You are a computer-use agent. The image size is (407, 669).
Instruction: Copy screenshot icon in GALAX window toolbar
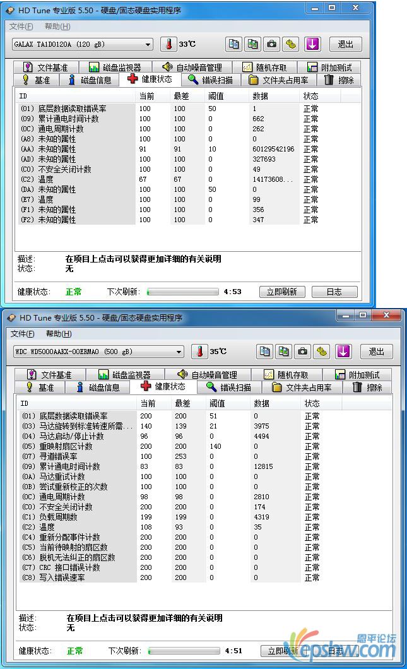pos(252,44)
